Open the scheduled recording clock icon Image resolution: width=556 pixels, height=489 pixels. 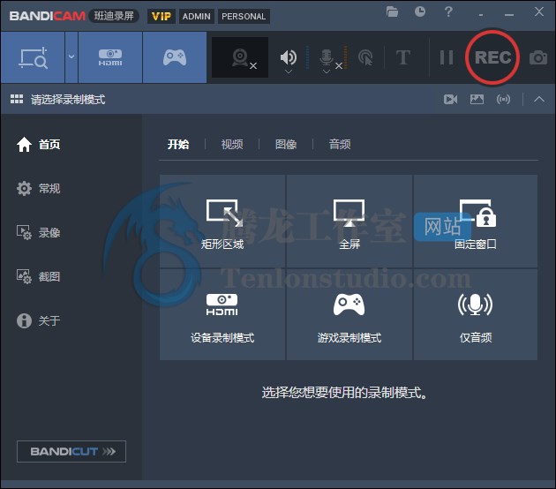pyautogui.click(x=420, y=12)
